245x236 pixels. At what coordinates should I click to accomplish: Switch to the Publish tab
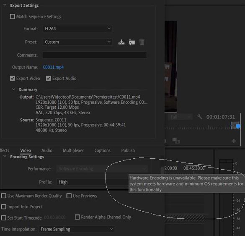pos(128,150)
